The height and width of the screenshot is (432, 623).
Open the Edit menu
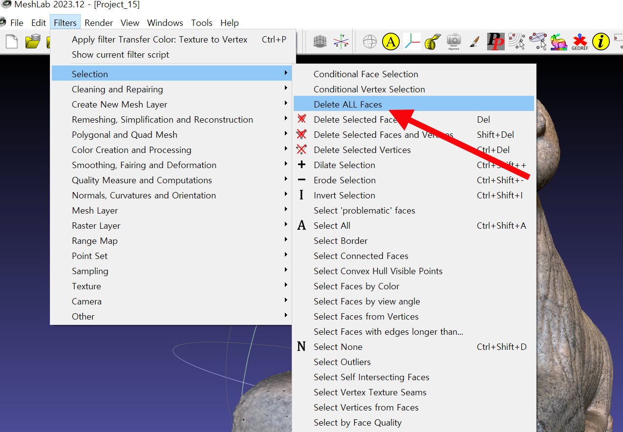click(x=39, y=22)
